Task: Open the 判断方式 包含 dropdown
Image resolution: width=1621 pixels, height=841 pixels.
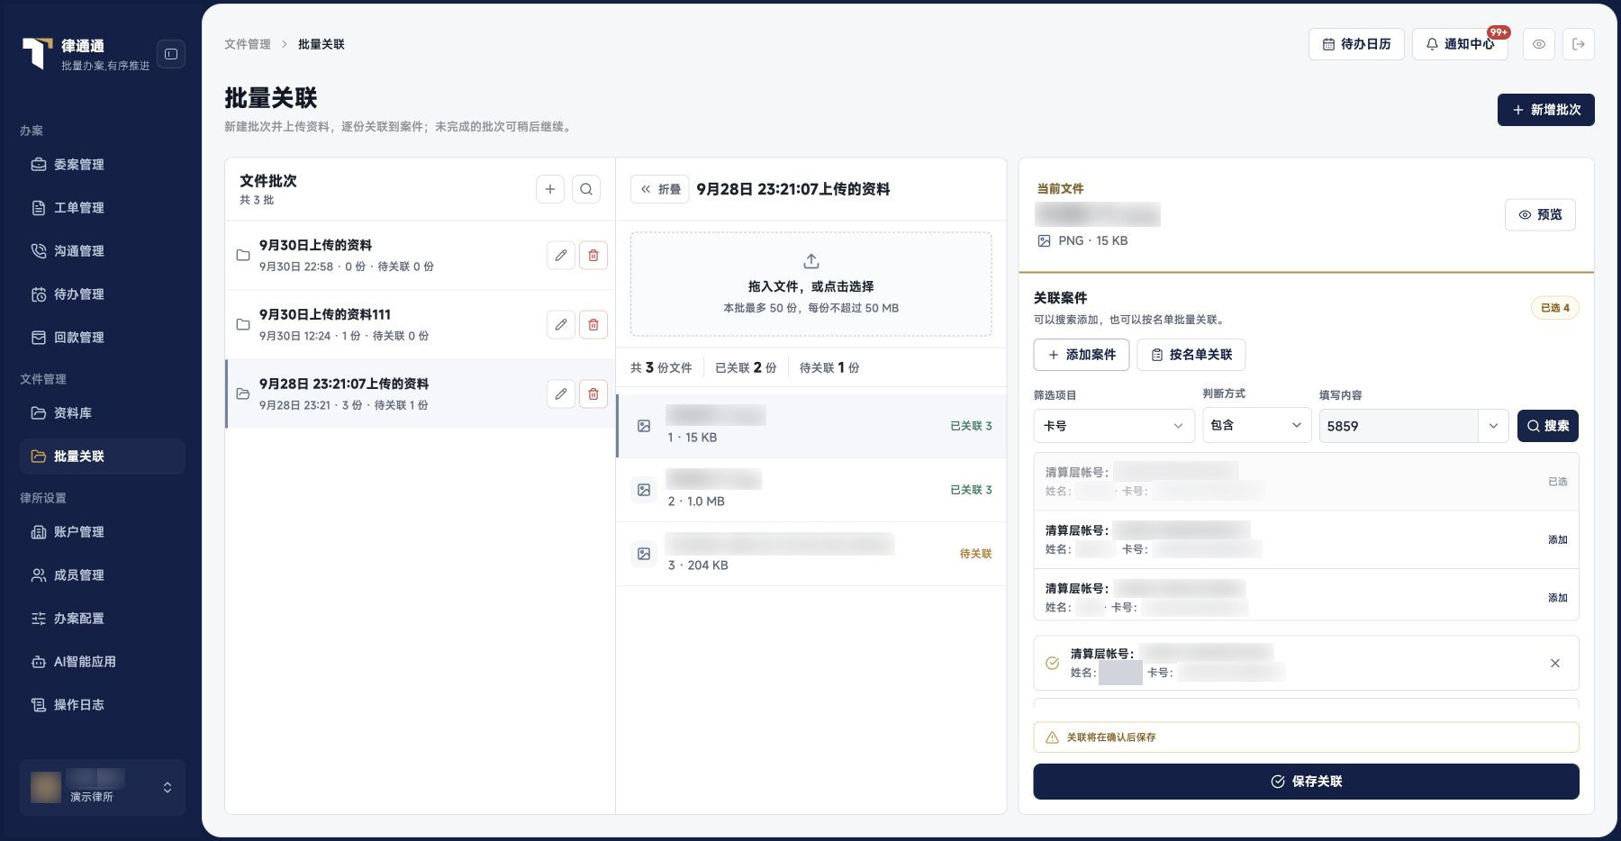Action: (1257, 425)
